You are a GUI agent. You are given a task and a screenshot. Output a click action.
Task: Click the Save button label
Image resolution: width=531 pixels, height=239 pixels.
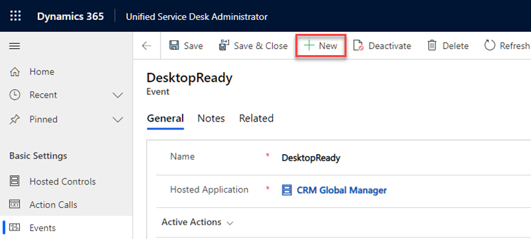193,46
